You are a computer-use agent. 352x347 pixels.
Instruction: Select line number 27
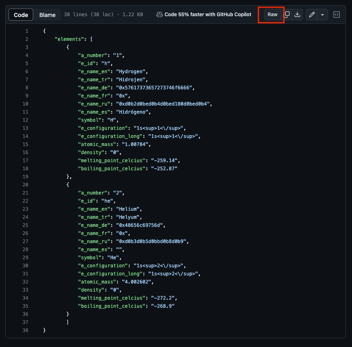tap(26, 241)
